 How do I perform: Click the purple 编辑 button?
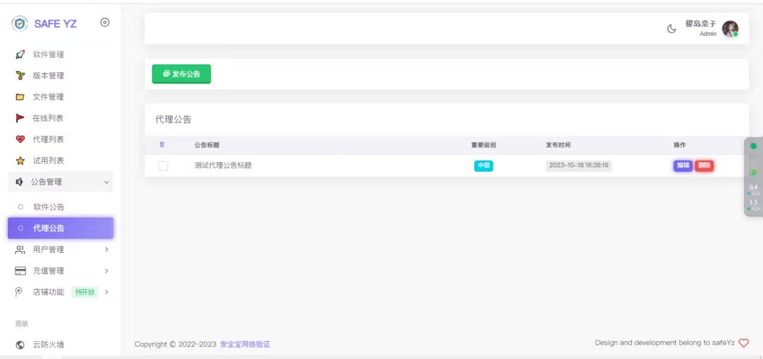coord(683,166)
